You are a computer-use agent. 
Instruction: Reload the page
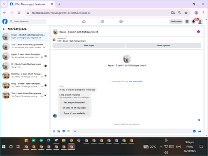(19, 13)
